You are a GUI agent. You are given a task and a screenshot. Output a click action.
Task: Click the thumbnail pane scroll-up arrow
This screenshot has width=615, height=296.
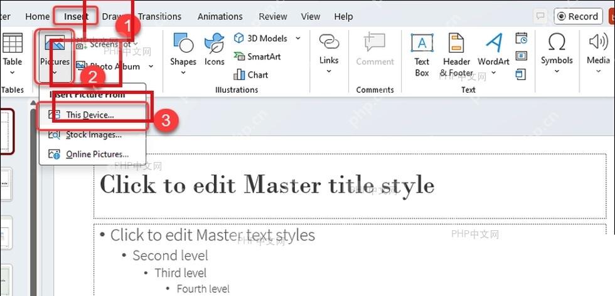coord(33,103)
